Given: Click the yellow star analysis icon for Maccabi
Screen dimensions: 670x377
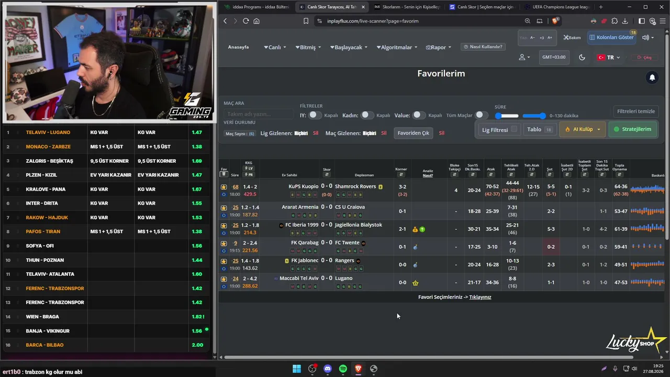Looking at the screenshot, I should click(x=416, y=283).
